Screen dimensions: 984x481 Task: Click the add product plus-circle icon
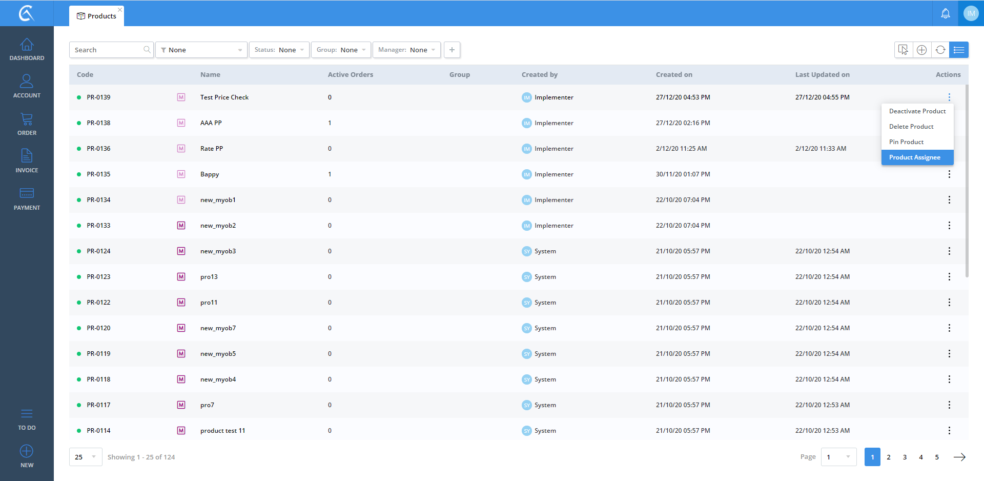[x=921, y=50]
